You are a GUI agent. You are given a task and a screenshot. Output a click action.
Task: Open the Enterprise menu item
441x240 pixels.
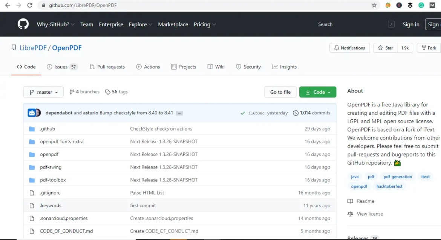[111, 24]
